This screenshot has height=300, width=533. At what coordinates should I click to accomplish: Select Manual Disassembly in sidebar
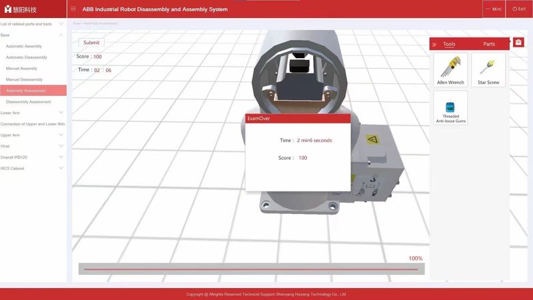[24, 79]
